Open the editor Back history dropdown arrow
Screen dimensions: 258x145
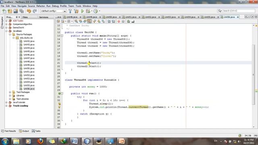pyautogui.click(x=66, y=21)
